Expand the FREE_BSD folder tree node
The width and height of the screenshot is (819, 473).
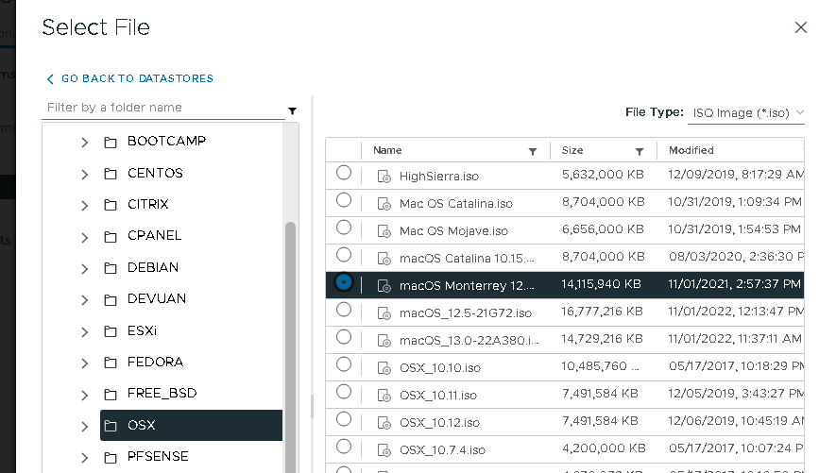point(85,396)
